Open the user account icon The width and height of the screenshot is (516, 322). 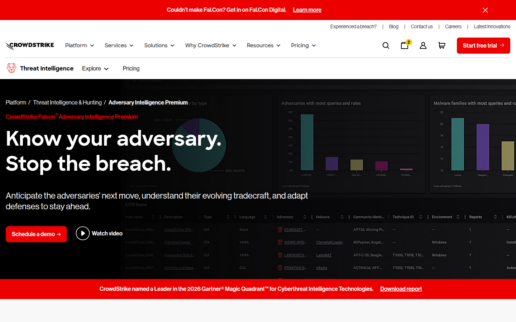pyautogui.click(x=423, y=45)
